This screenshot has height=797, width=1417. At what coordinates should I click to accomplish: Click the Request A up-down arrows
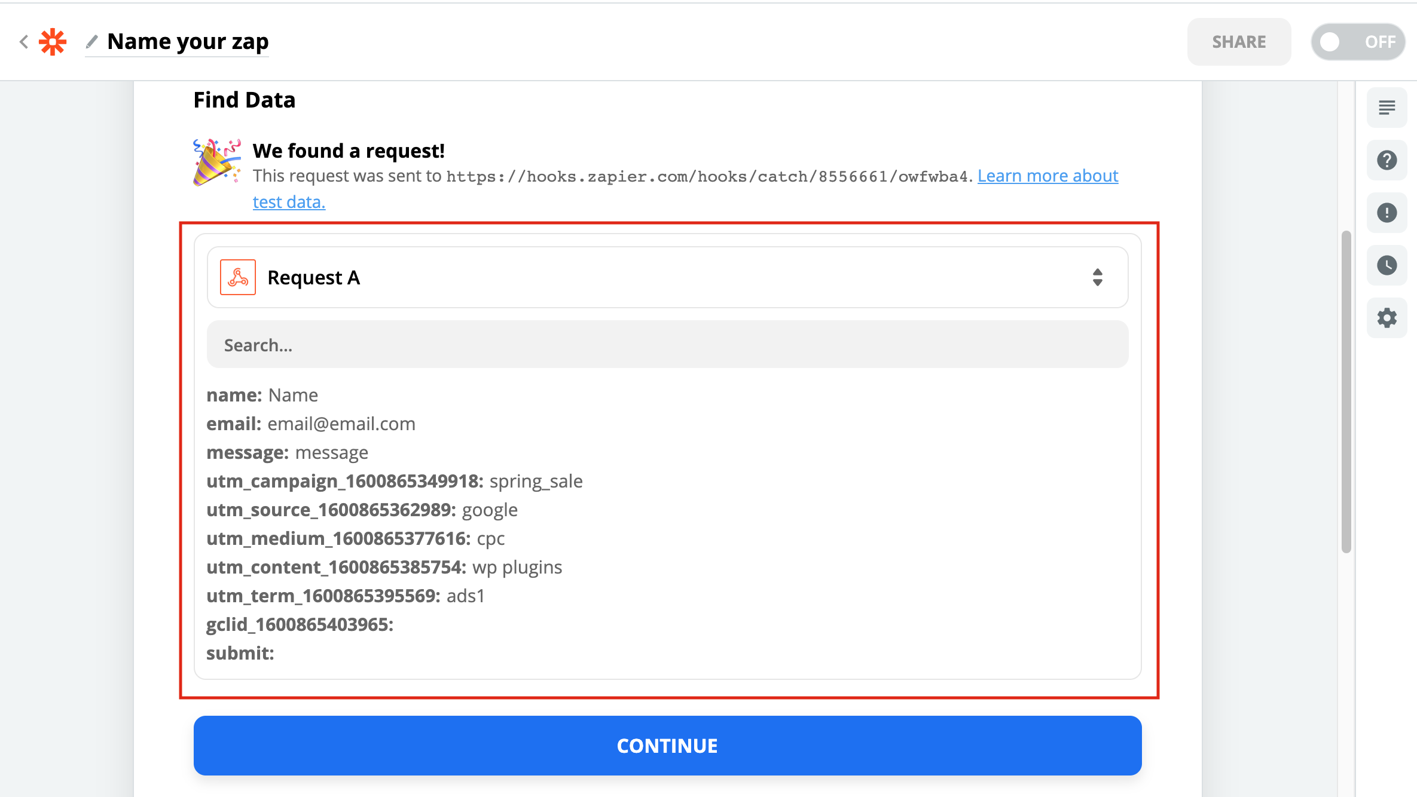1097,277
